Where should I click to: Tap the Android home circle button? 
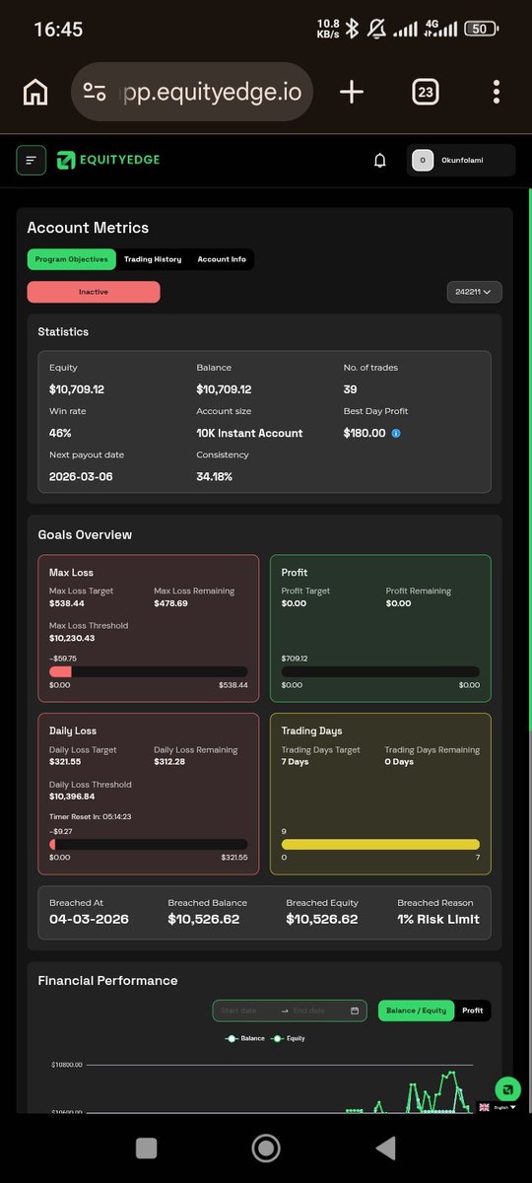pyautogui.click(x=266, y=1148)
